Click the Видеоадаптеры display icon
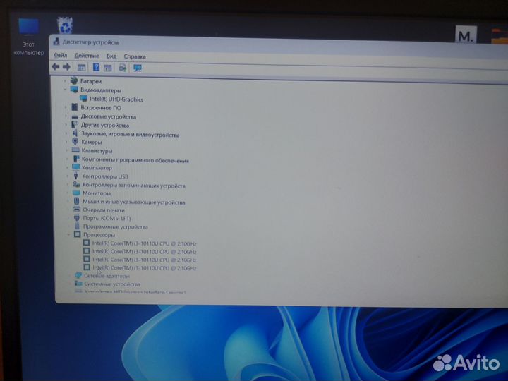The width and height of the screenshot is (508, 381). pos(74,90)
